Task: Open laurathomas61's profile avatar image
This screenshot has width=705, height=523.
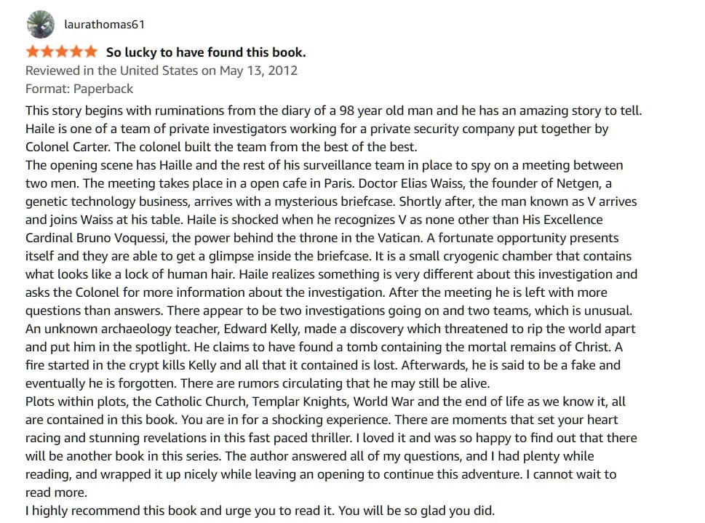Action: [x=41, y=24]
